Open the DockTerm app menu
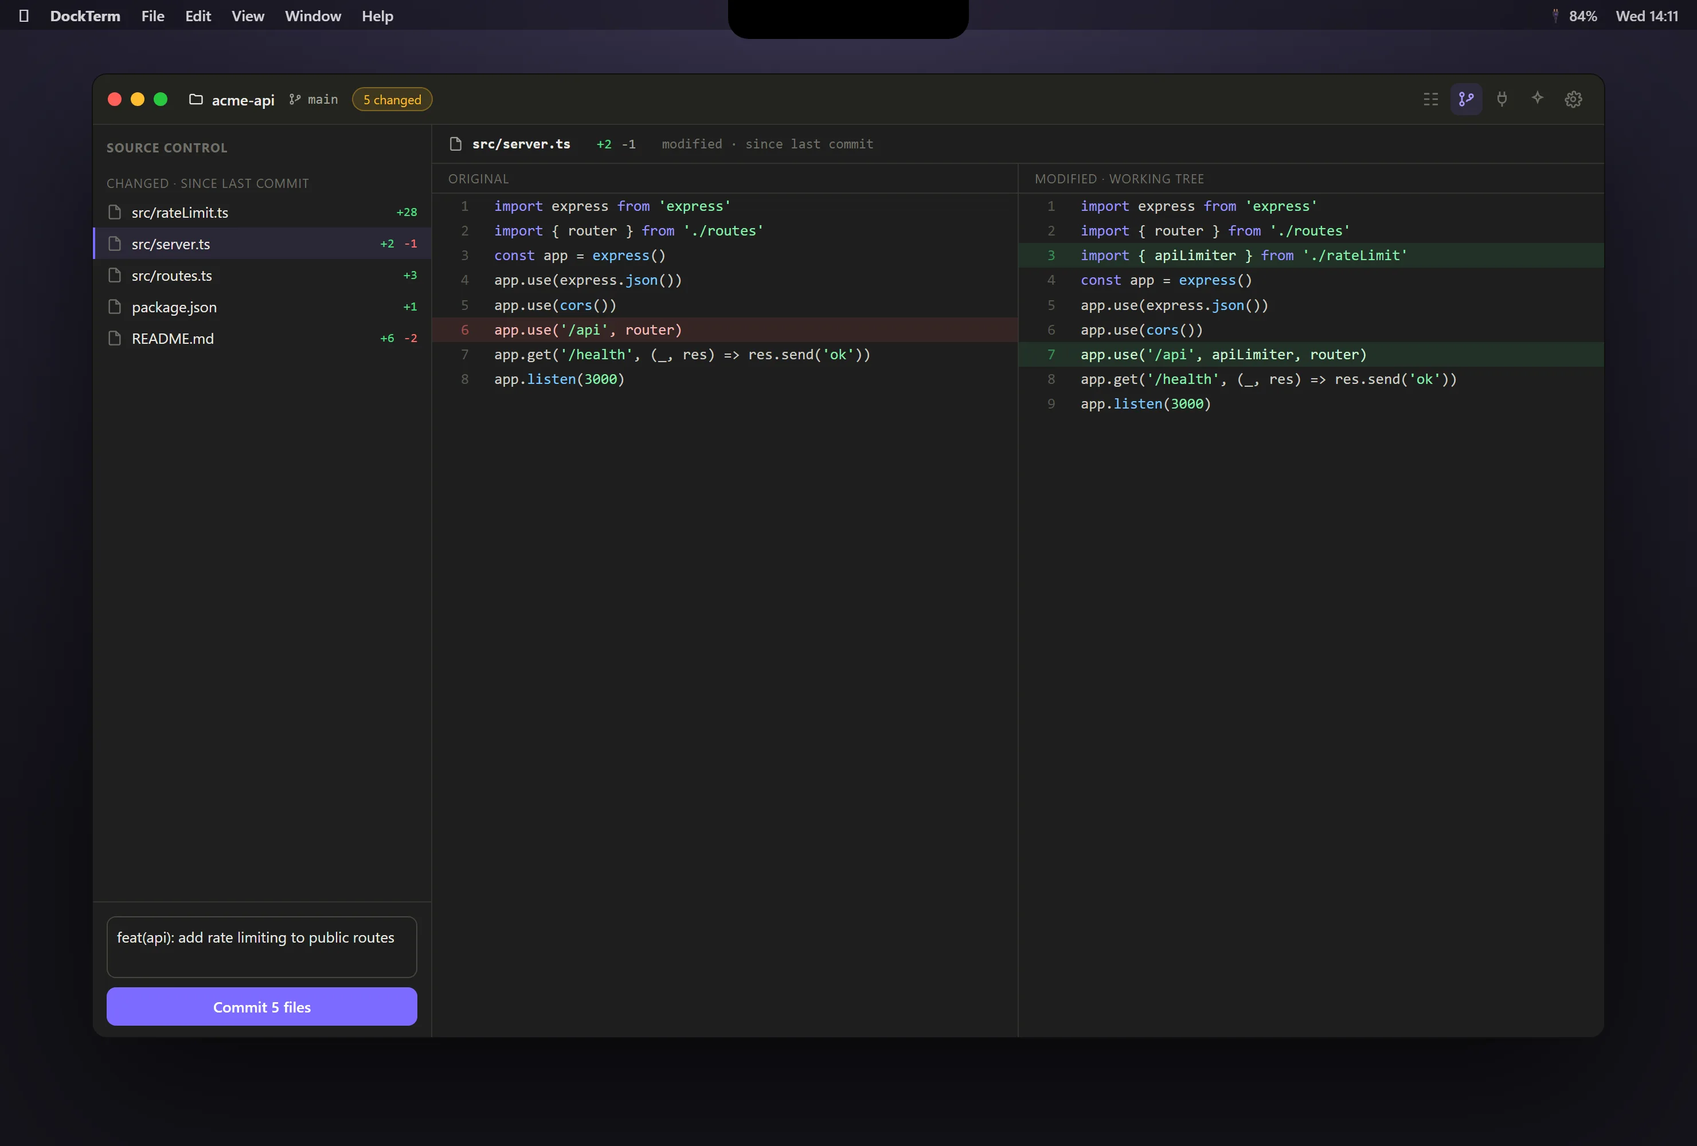1697x1146 pixels. point(85,15)
